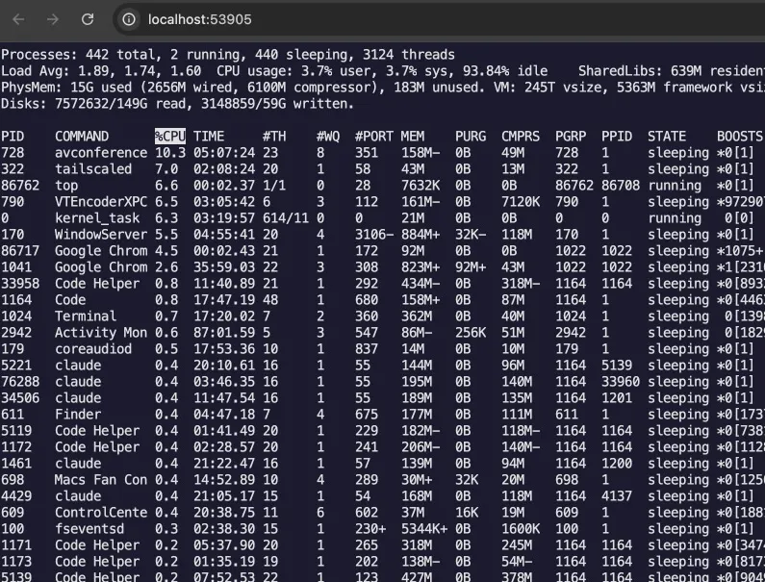Click claude in PID 5221 row
The height and width of the screenshot is (582, 765).
(78, 365)
